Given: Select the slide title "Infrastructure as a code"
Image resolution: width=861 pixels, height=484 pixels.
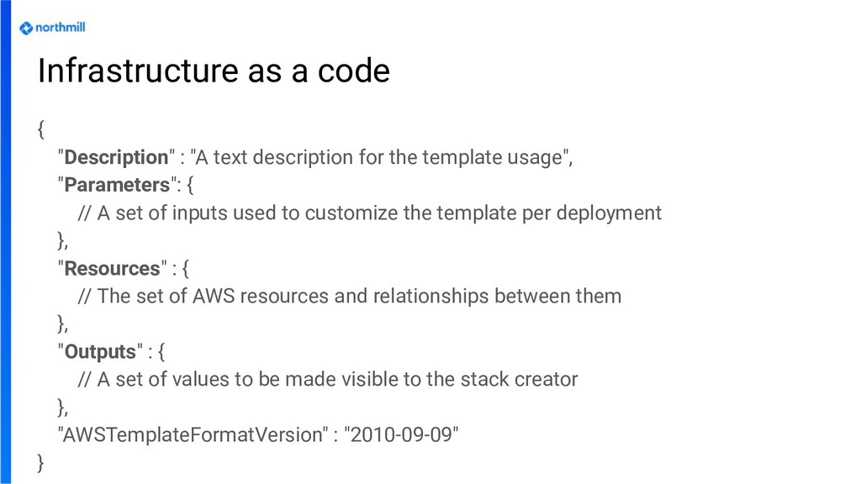Looking at the screenshot, I should (x=214, y=72).
